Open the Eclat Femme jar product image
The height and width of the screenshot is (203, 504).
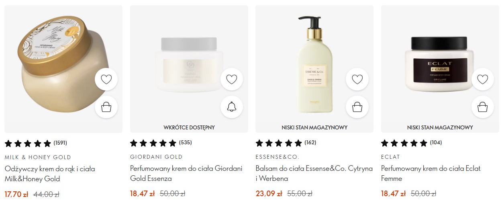pos(440,64)
